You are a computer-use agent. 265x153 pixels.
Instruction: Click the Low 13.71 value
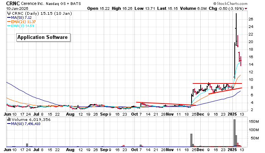click(x=145, y=8)
